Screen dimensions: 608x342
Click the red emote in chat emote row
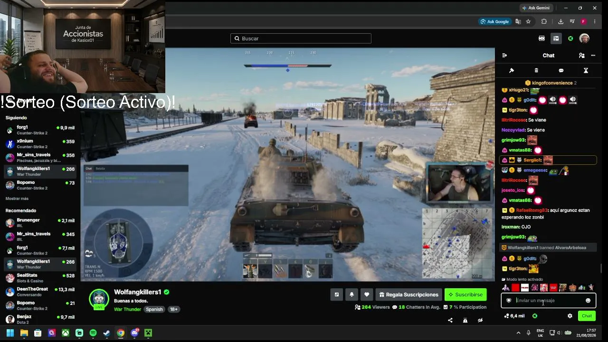515,288
